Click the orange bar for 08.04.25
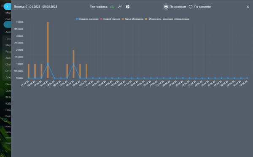 (73, 64)
